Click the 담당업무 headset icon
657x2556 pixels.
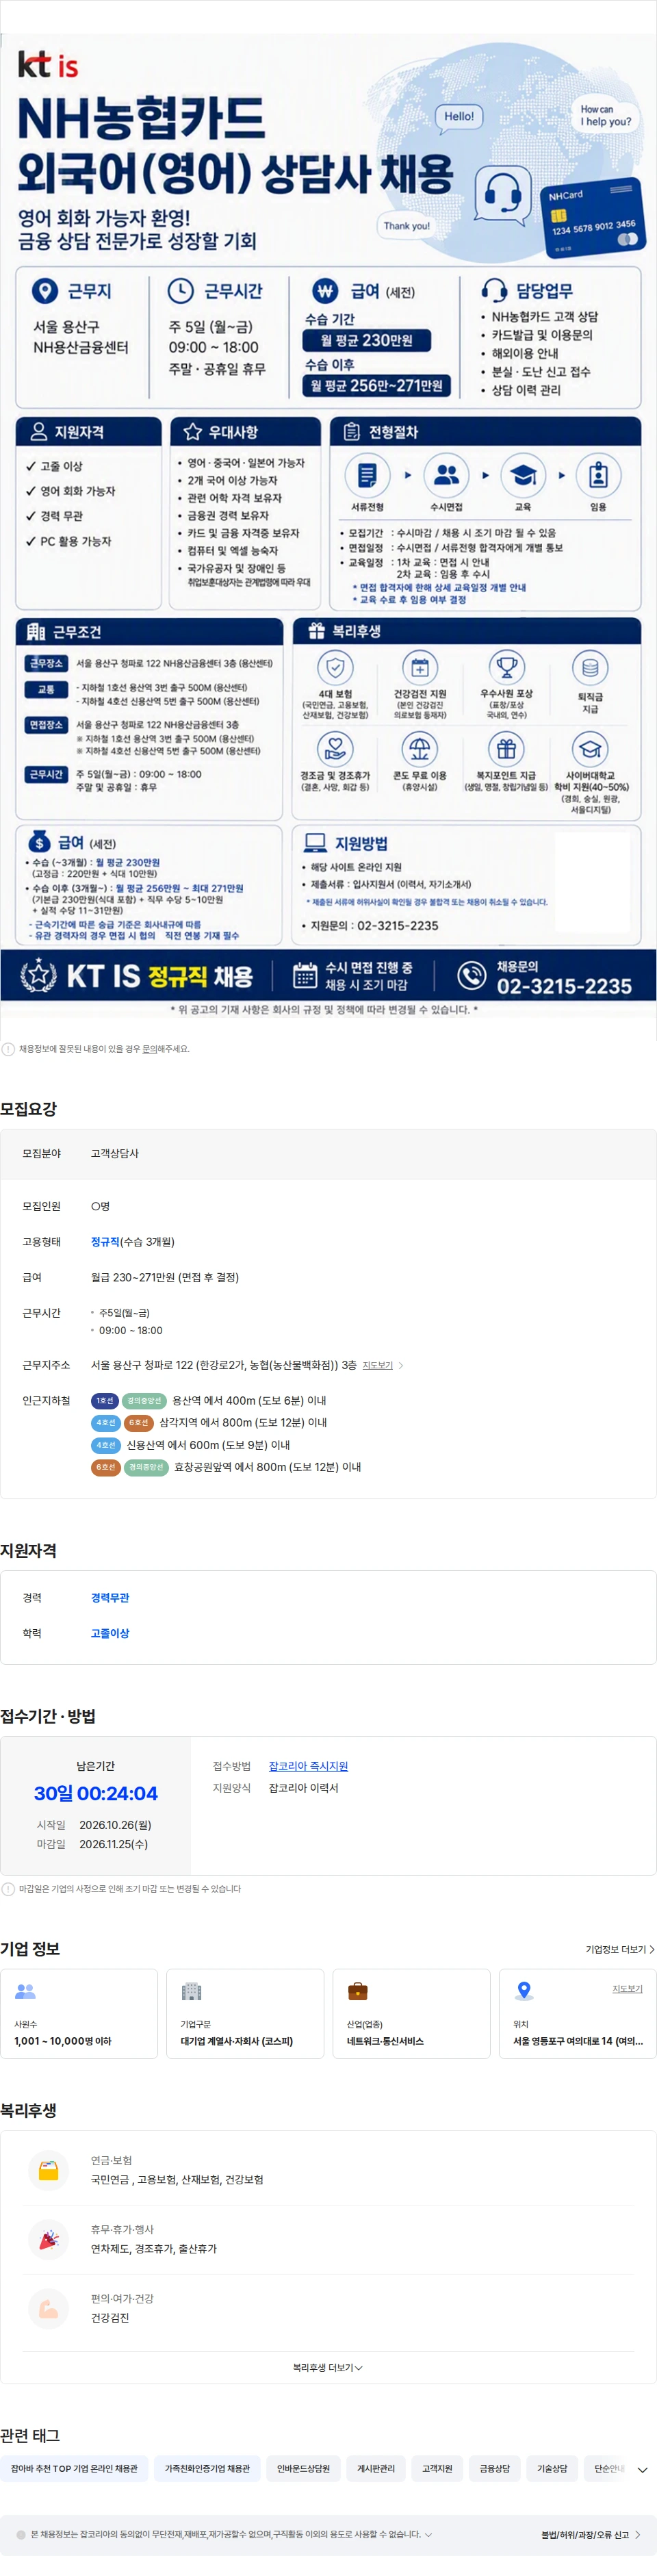pos(493,290)
